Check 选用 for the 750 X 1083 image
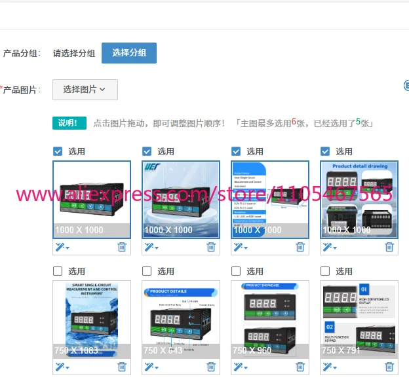Image resolution: width=409 pixels, height=385 pixels. pyautogui.click(x=58, y=271)
